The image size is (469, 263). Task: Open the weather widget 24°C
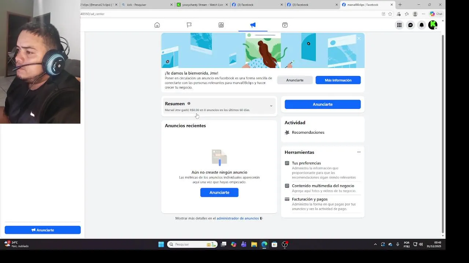16,244
